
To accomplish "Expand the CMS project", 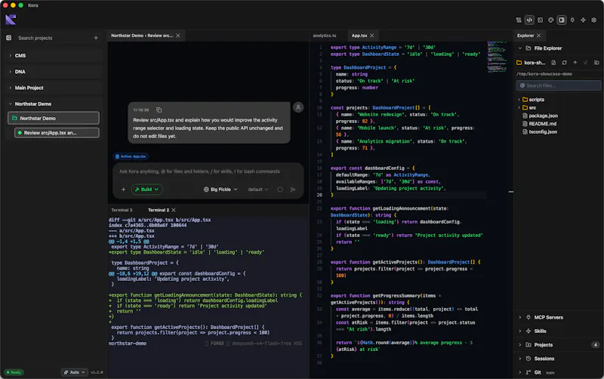I will click(x=54, y=55).
